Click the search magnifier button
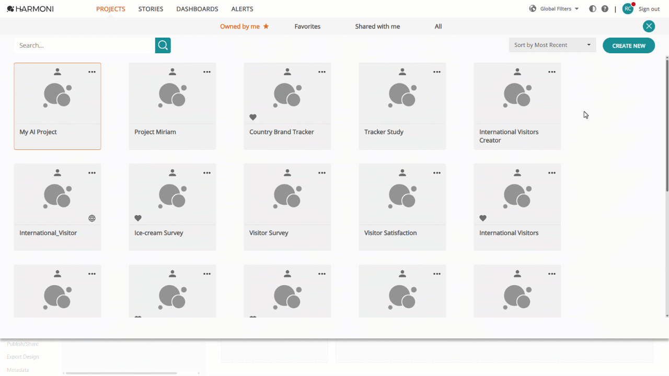Image resolution: width=669 pixels, height=376 pixels. pos(163,45)
